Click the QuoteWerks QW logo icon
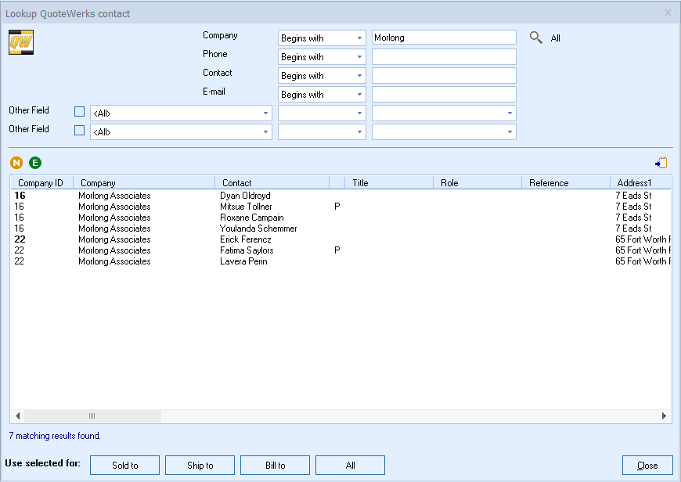This screenshot has height=482, width=681. [20, 42]
